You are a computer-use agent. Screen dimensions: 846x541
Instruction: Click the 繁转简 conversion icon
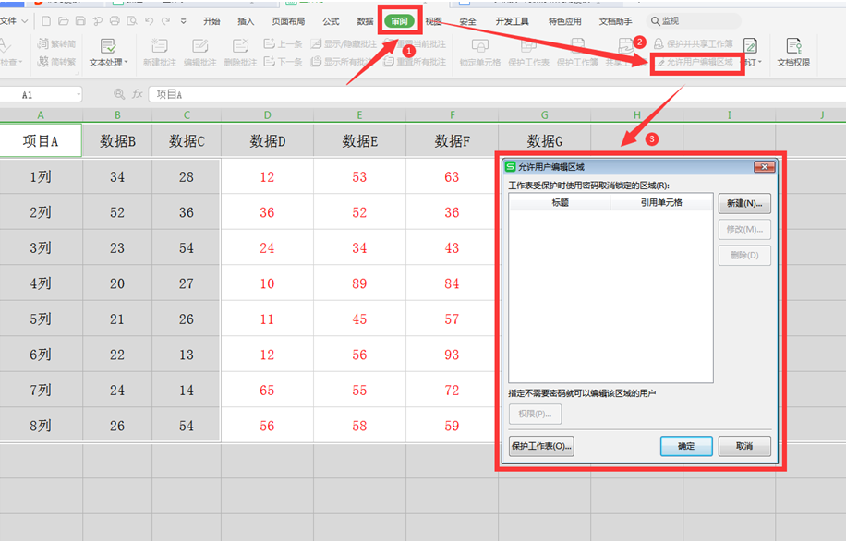[43, 43]
